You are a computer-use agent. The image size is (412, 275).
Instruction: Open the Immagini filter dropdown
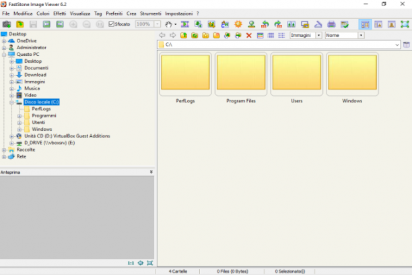tap(318, 35)
